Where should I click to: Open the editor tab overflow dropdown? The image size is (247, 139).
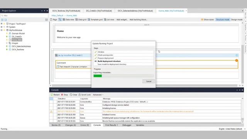242,11
